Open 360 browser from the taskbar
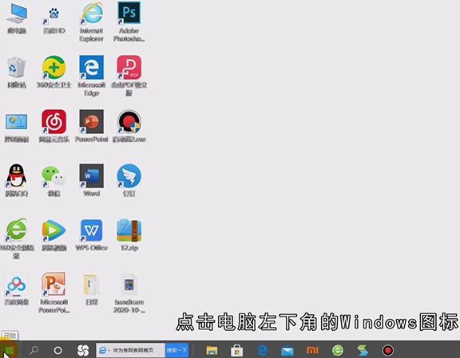This screenshot has width=460, height=358. (338, 350)
